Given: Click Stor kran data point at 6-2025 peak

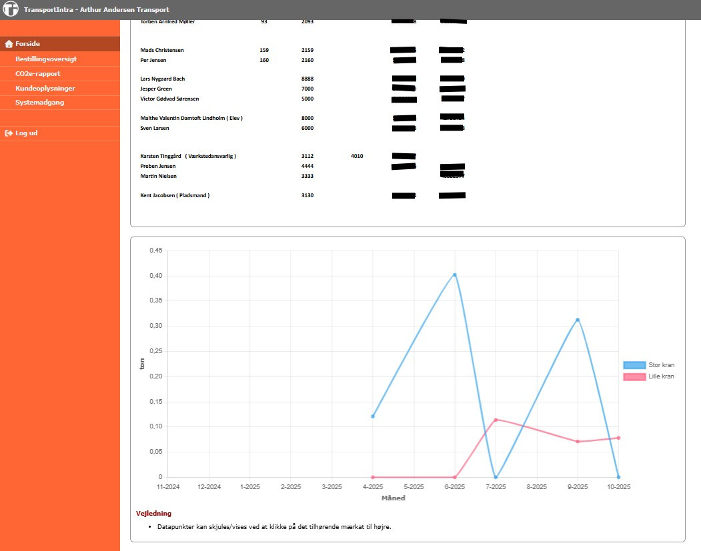Looking at the screenshot, I should coord(455,275).
